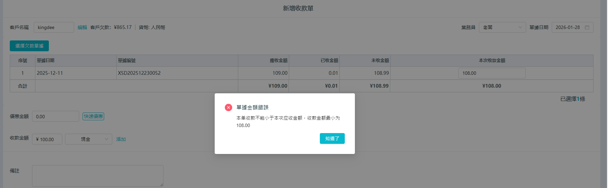This screenshot has width=608, height=188.
Task: Click the 單據編號 column header
Action: [x=127, y=61]
